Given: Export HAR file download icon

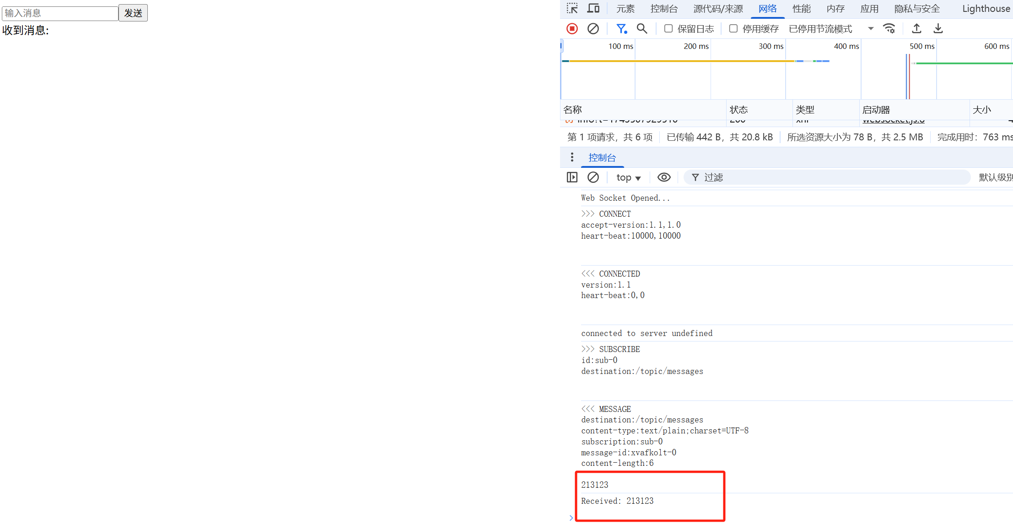Looking at the screenshot, I should [938, 28].
